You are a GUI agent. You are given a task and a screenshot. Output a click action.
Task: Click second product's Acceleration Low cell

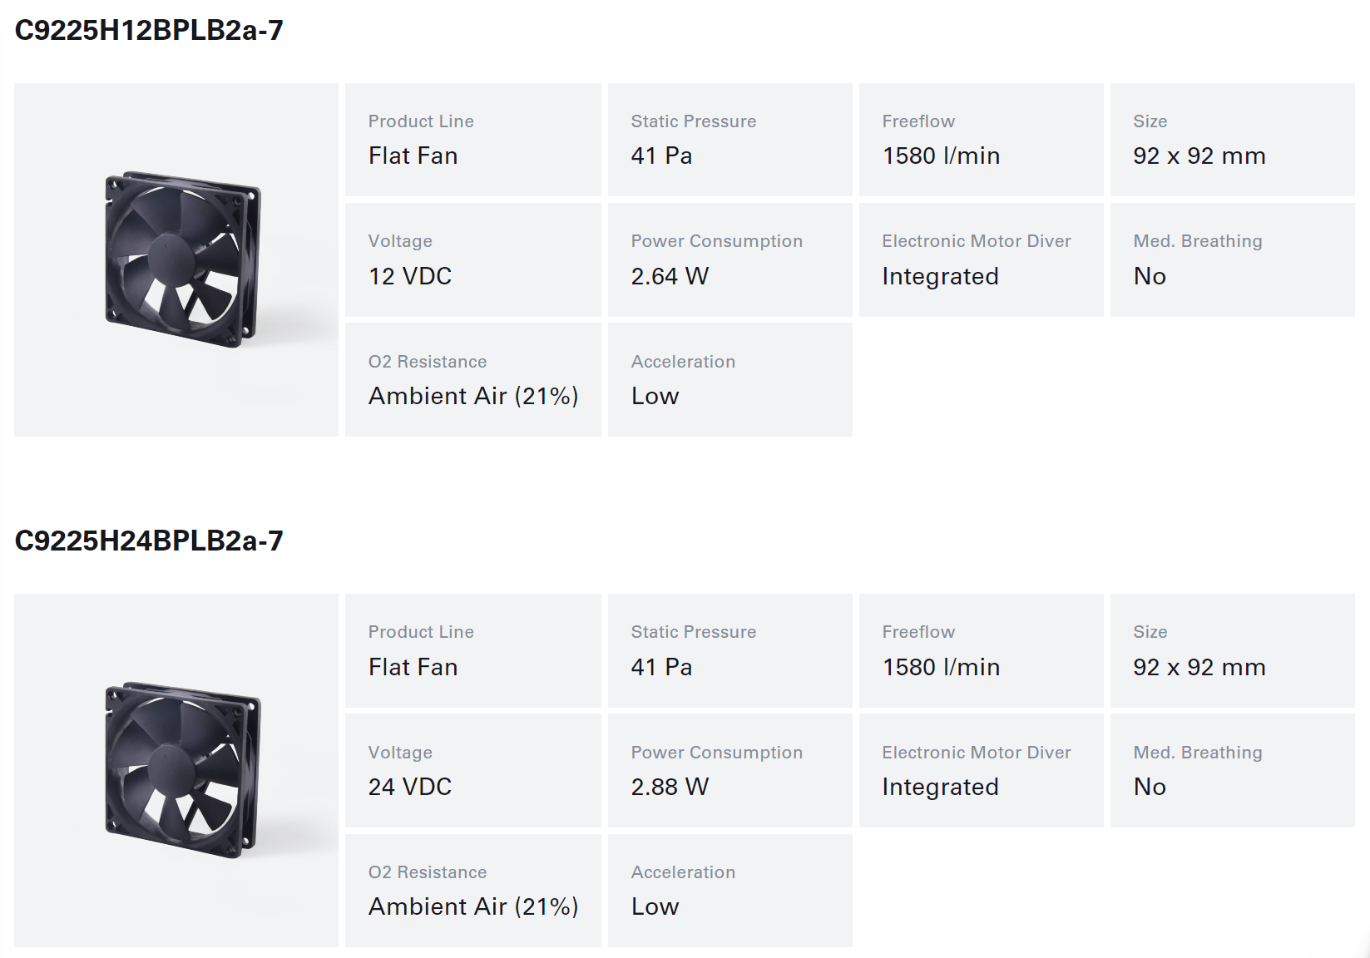click(x=730, y=891)
